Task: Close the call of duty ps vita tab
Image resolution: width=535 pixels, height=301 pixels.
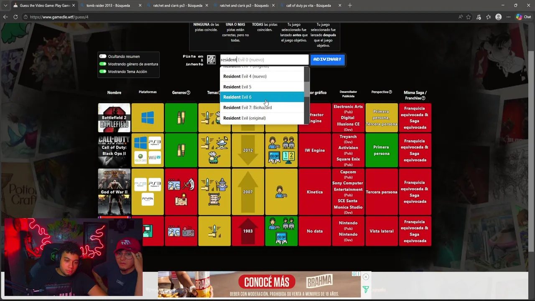Action: 340,5
